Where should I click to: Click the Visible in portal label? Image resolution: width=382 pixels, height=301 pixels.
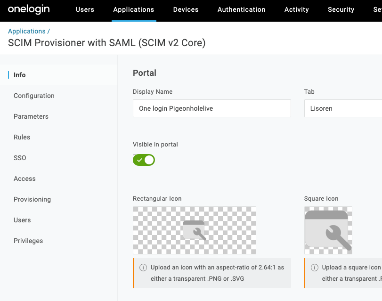pyautogui.click(x=155, y=144)
